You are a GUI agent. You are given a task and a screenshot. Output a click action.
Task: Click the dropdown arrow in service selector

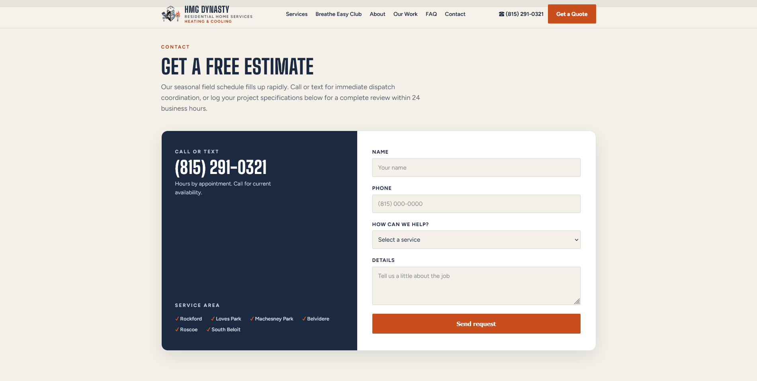click(x=576, y=240)
